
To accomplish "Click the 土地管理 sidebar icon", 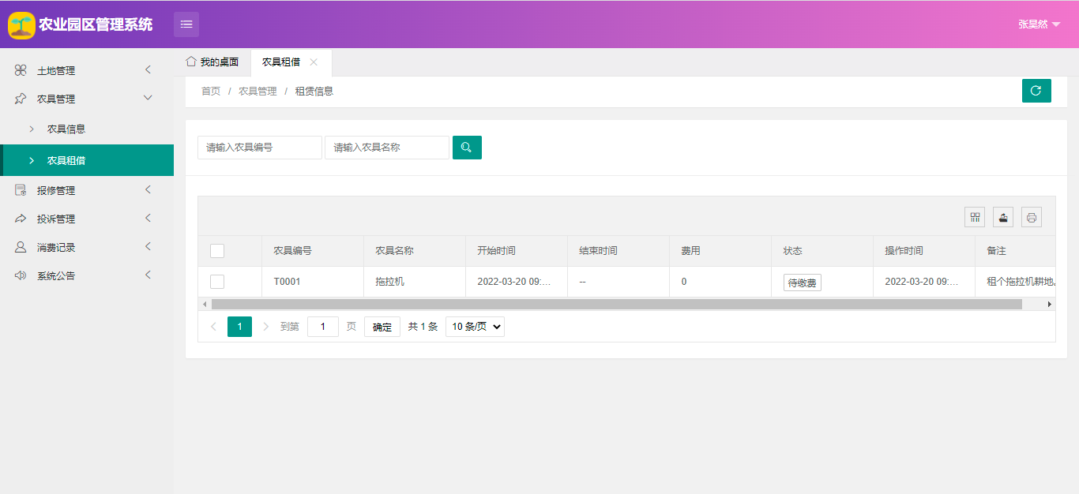I will coord(21,70).
